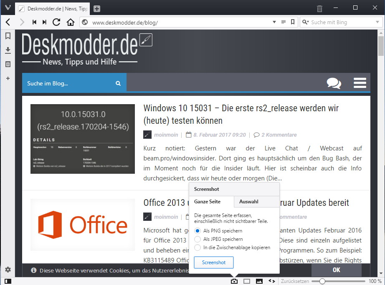
Task: Bookmark this page in address bar
Action: [293, 22]
